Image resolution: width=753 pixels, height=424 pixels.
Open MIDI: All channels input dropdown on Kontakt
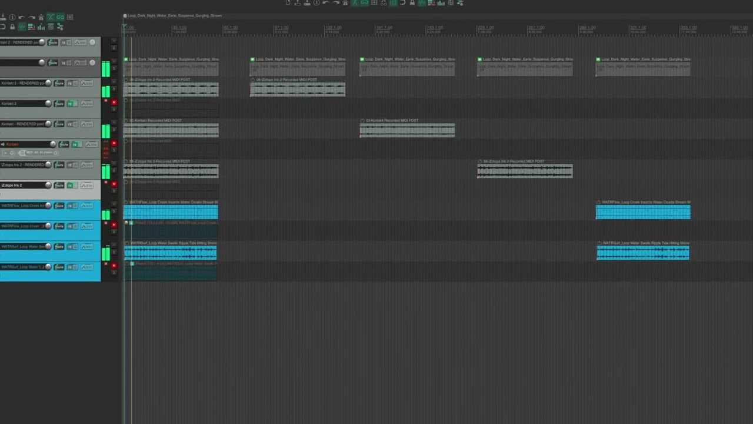pos(38,153)
